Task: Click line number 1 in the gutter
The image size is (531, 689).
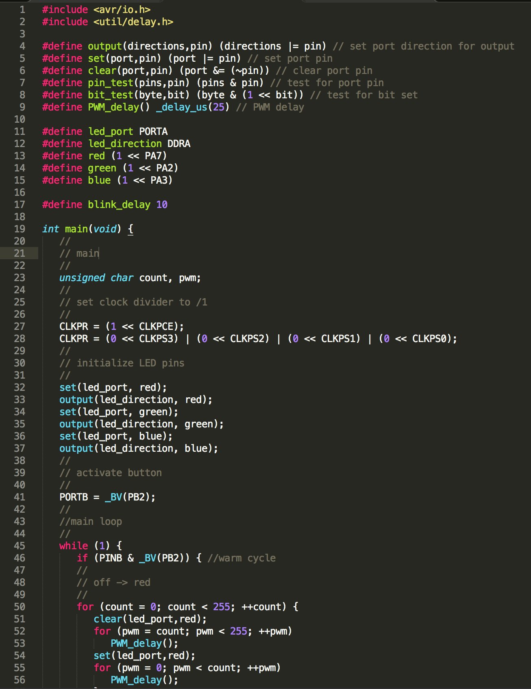Action: click(22, 10)
